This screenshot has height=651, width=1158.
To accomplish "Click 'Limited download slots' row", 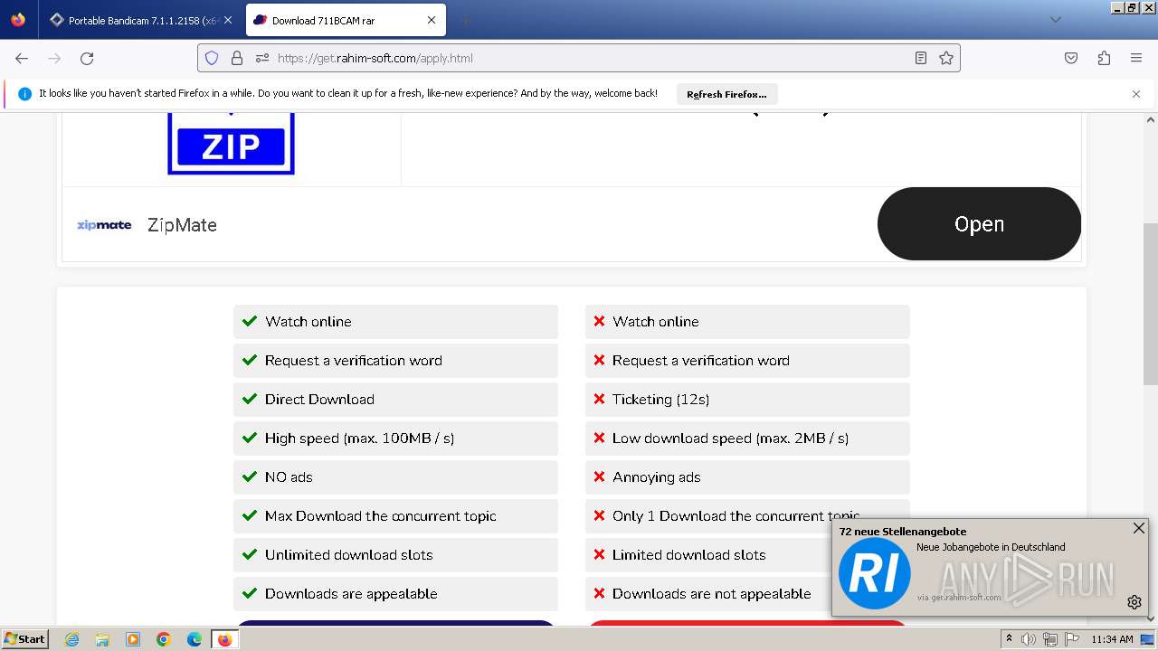I will coord(708,555).
